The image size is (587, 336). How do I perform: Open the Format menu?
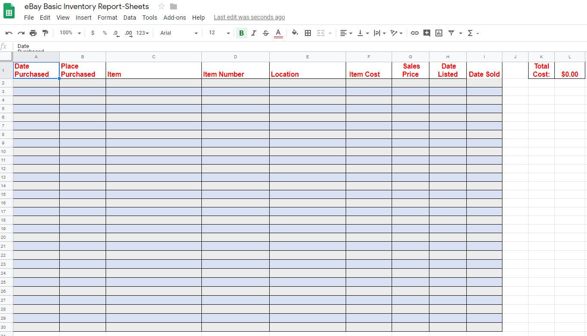click(x=107, y=18)
